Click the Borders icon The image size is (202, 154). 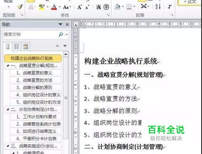click(129, 7)
